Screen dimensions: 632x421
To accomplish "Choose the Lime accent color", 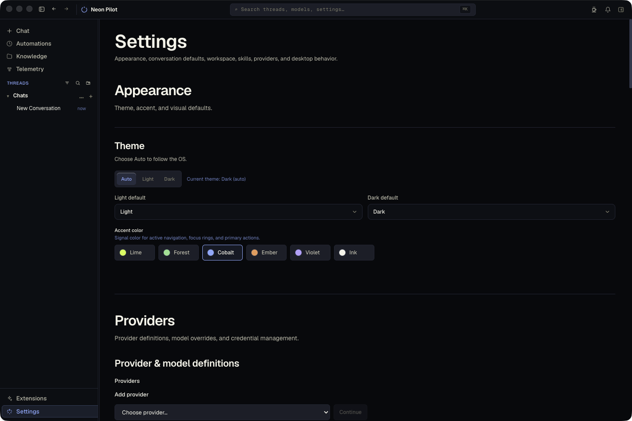I will coord(135,253).
